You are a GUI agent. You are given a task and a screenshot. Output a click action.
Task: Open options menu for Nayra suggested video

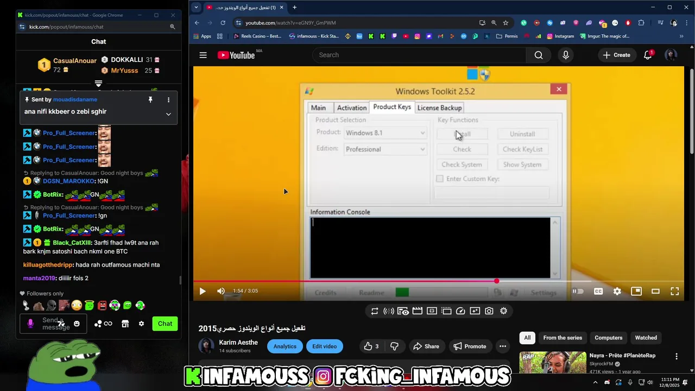point(677,356)
